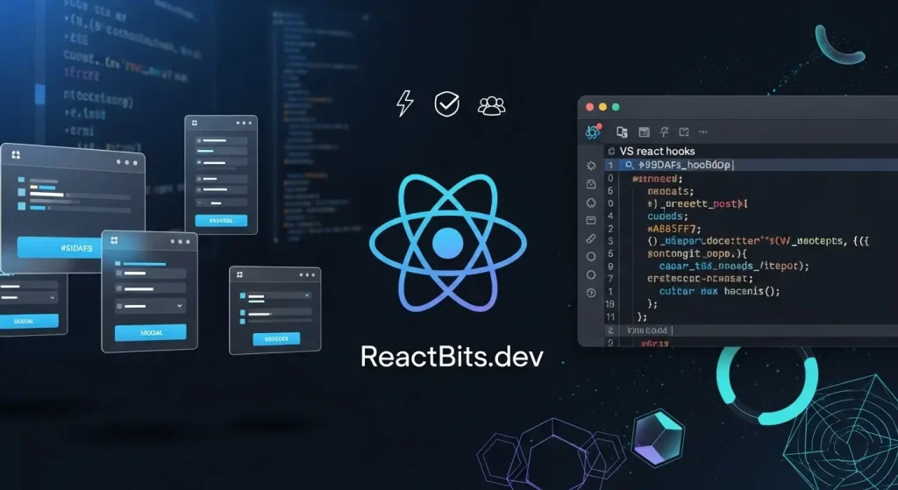Screen dimensions: 898x490
Task: Click the hacenis(); code line
Action: click(x=719, y=291)
